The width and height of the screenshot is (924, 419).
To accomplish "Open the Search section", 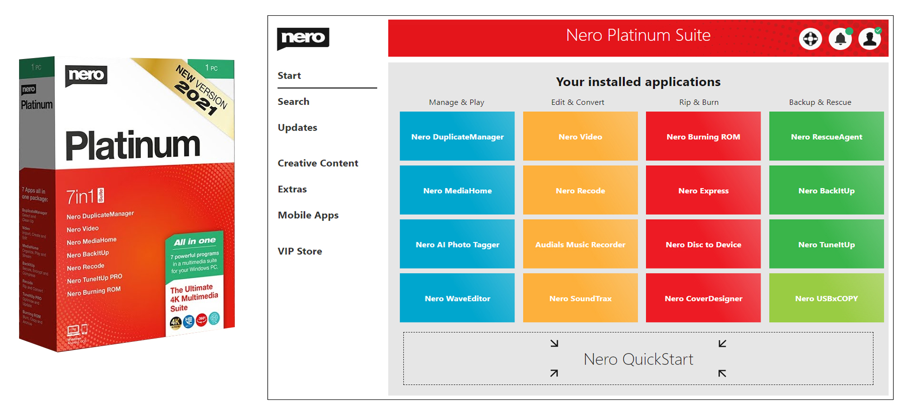I will pos(293,101).
